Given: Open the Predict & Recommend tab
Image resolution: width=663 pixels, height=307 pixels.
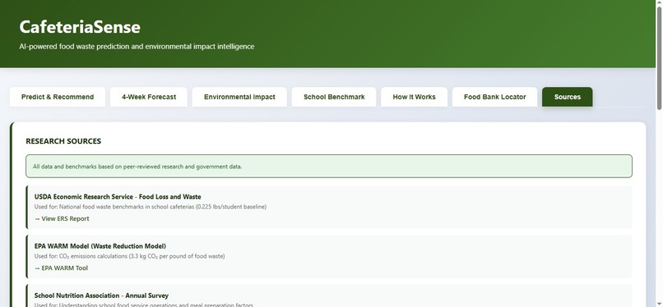Looking at the screenshot, I should pos(58,97).
